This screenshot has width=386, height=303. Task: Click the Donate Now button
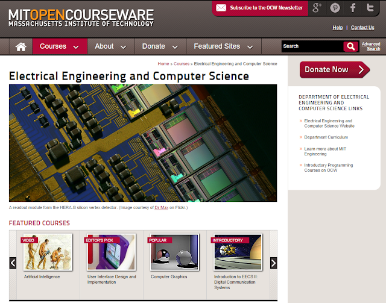coord(335,70)
